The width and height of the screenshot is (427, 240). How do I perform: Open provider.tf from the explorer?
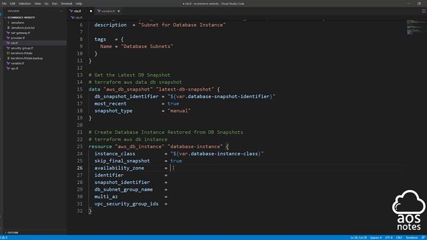click(18, 38)
